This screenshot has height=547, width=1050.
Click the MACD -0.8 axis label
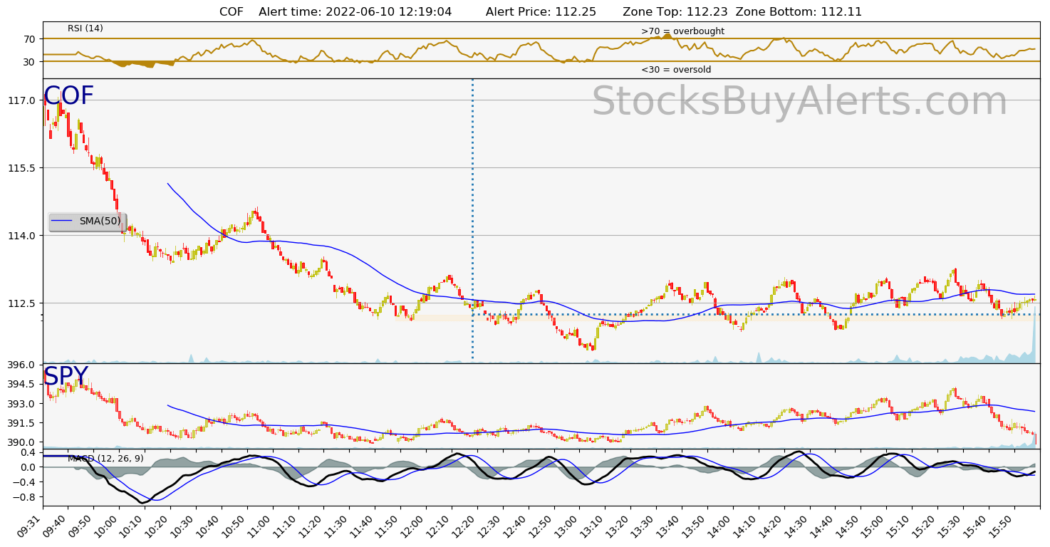tap(24, 497)
